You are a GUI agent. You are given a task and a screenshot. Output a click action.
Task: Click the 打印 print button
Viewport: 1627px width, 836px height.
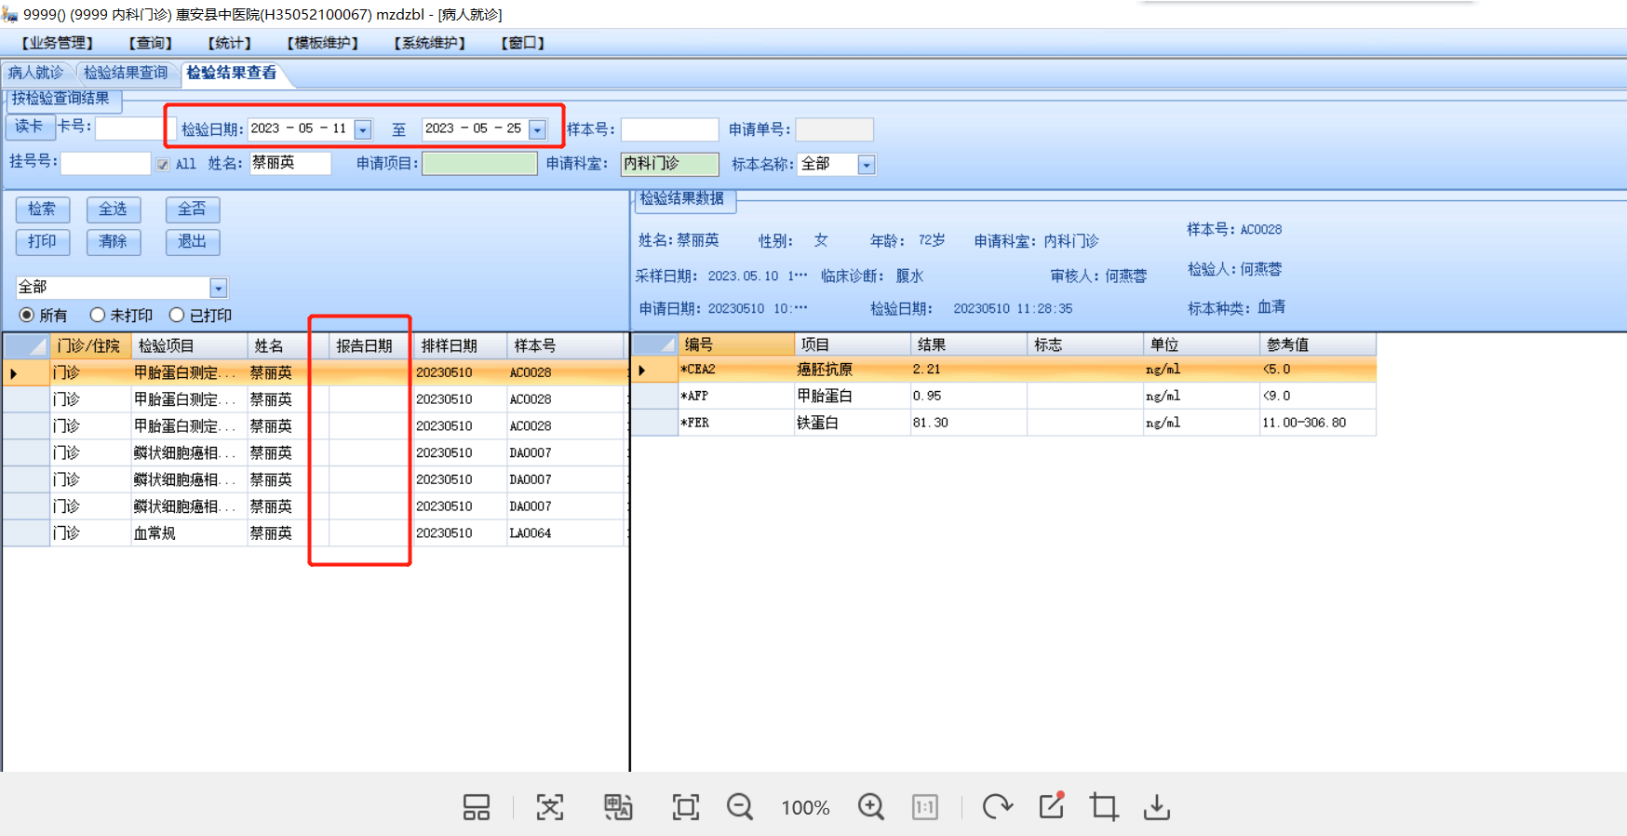click(x=42, y=242)
